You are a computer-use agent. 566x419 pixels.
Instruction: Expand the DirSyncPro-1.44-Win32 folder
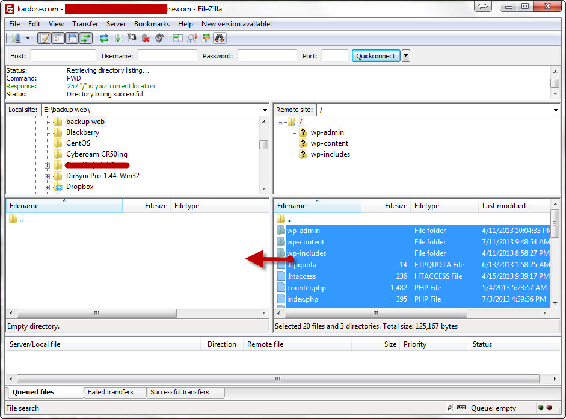pos(47,176)
